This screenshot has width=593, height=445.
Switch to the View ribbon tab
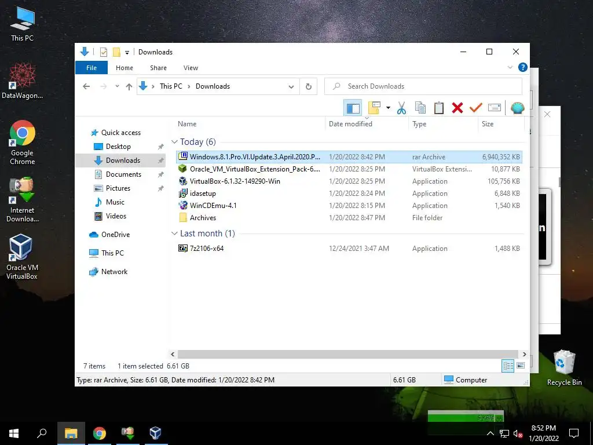point(191,68)
